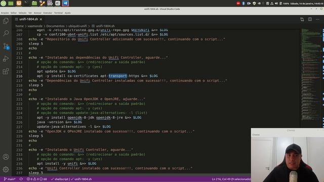The height and width of the screenshot is (182, 324).
Task: Select the unifi-1804.sh editor tab
Action: pyautogui.click(x=28, y=19)
